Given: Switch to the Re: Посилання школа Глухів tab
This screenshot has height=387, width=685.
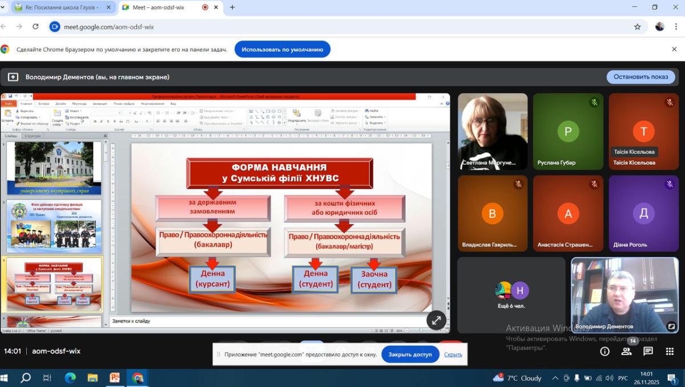Looking at the screenshot, I should (x=56, y=7).
